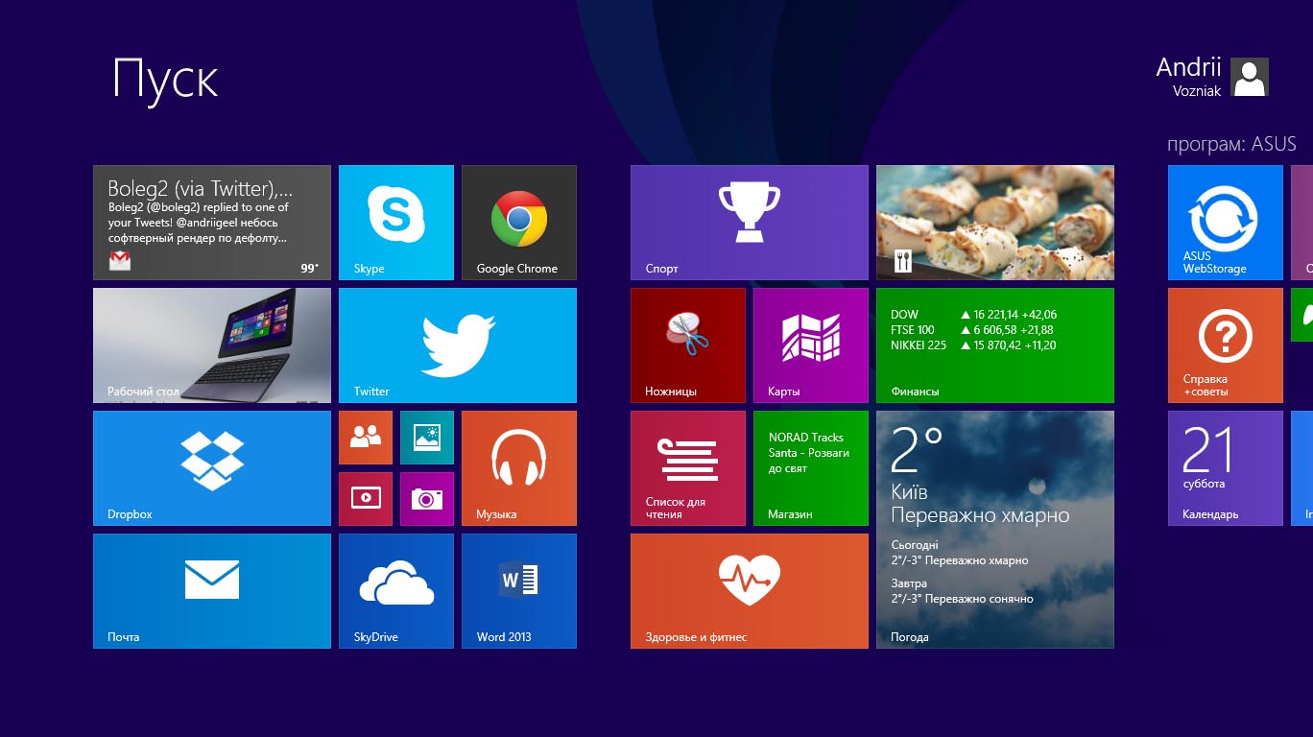The width and height of the screenshot is (1313, 737).
Task: Open the Карты maps tile
Action: 811,345
